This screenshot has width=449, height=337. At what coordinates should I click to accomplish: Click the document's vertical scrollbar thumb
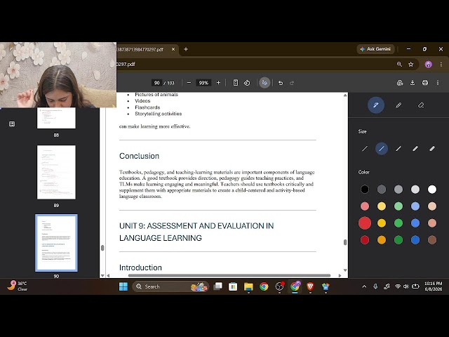pyautogui.click(x=345, y=242)
